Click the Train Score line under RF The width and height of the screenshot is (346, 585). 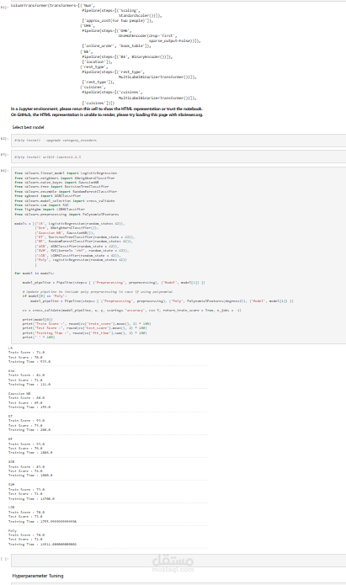click(26, 444)
